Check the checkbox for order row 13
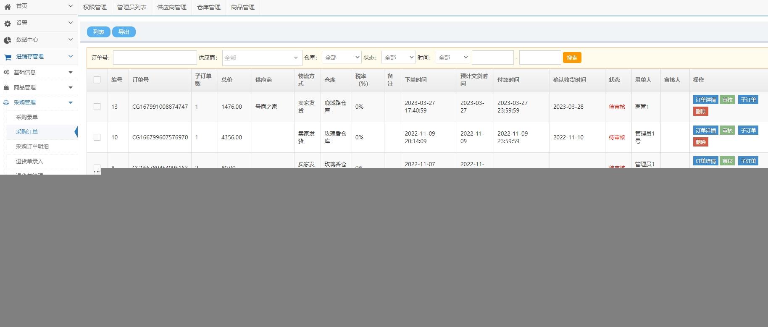Viewport: 768px width, 327px height. point(97,107)
